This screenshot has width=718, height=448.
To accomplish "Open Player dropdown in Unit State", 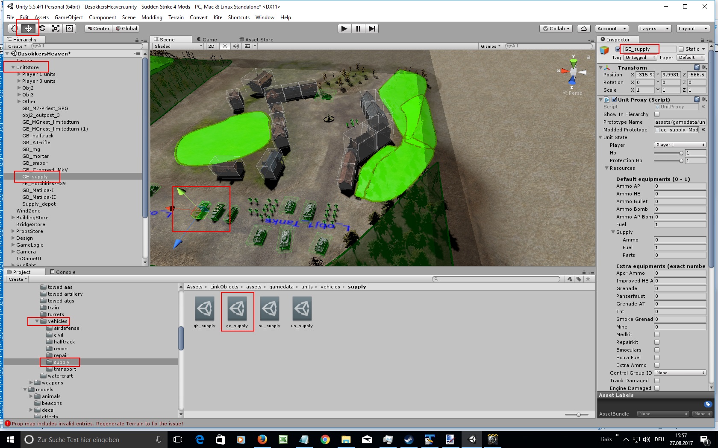I will click(x=680, y=145).
